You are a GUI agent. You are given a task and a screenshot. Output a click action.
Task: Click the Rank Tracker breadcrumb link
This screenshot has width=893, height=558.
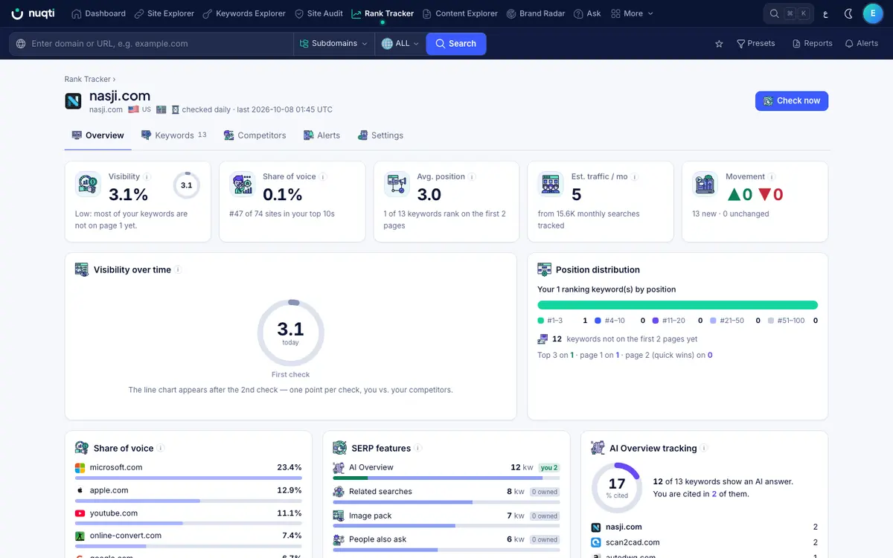[88, 79]
